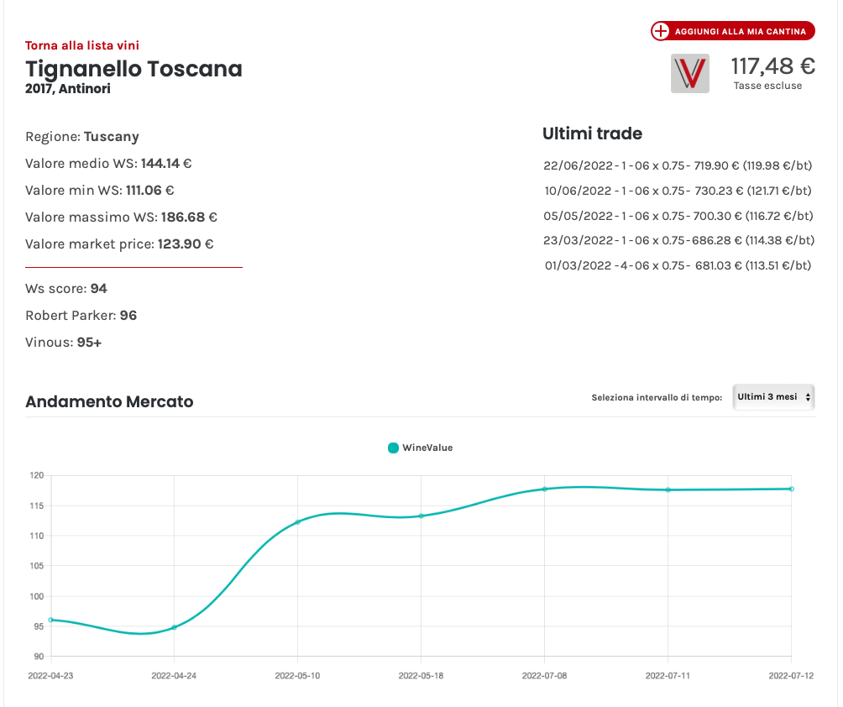
Task: Click the chart point for 2022-05-18
Action: pyautogui.click(x=421, y=516)
